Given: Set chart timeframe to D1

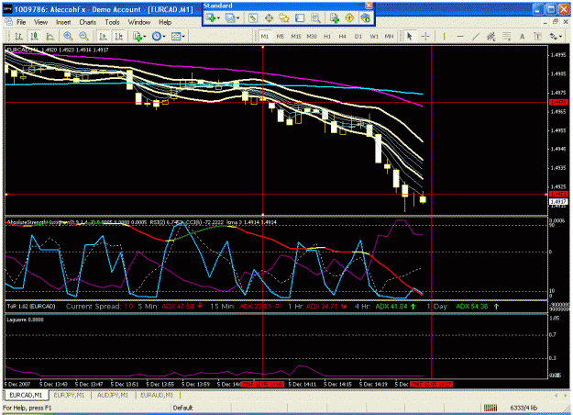Looking at the screenshot, I should (x=358, y=36).
